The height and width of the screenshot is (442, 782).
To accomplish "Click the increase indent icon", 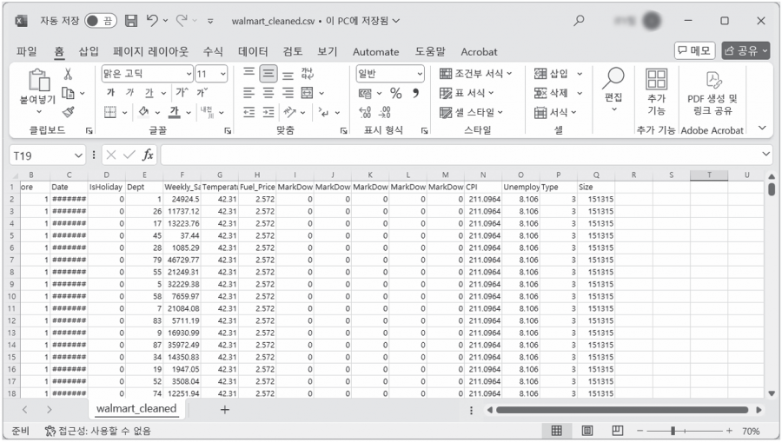I will coord(268,112).
